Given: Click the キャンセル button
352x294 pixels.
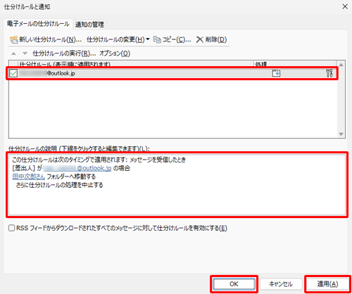Looking at the screenshot, I should tap(281, 284).
